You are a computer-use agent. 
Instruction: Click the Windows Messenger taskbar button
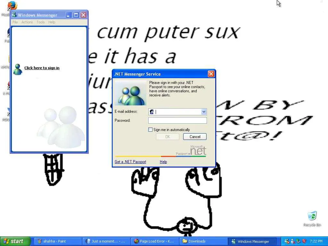coord(252,241)
